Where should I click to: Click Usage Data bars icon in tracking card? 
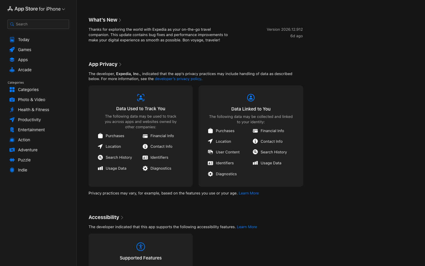pyautogui.click(x=100, y=168)
